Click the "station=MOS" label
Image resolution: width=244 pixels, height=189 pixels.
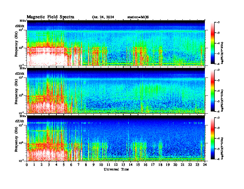click(x=138, y=17)
